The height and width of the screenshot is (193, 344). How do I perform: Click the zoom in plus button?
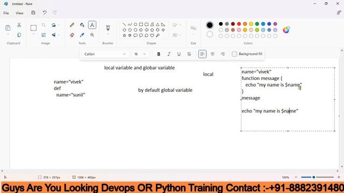point(339,177)
